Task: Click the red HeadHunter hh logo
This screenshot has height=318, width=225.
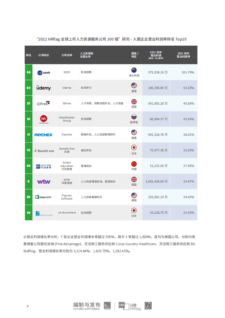Action: (44, 119)
